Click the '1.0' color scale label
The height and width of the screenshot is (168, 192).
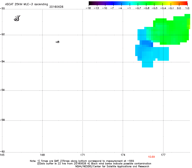187,8
